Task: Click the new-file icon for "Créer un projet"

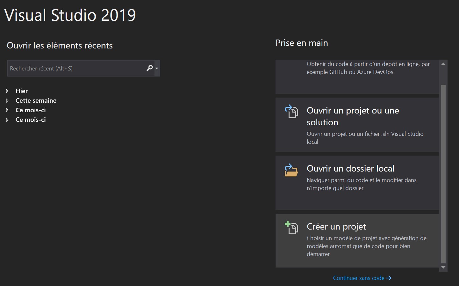Action: pyautogui.click(x=291, y=228)
